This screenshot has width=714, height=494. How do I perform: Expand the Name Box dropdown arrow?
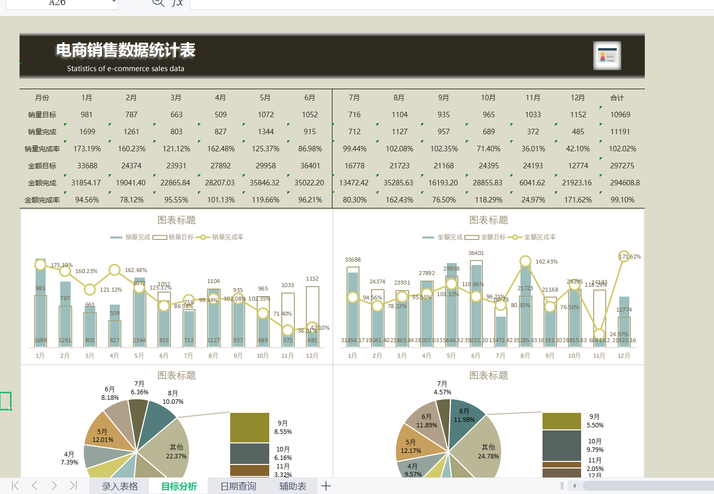pyautogui.click(x=114, y=3)
